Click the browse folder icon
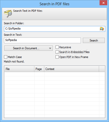Screen dimensions: 109x122 click(102, 29)
